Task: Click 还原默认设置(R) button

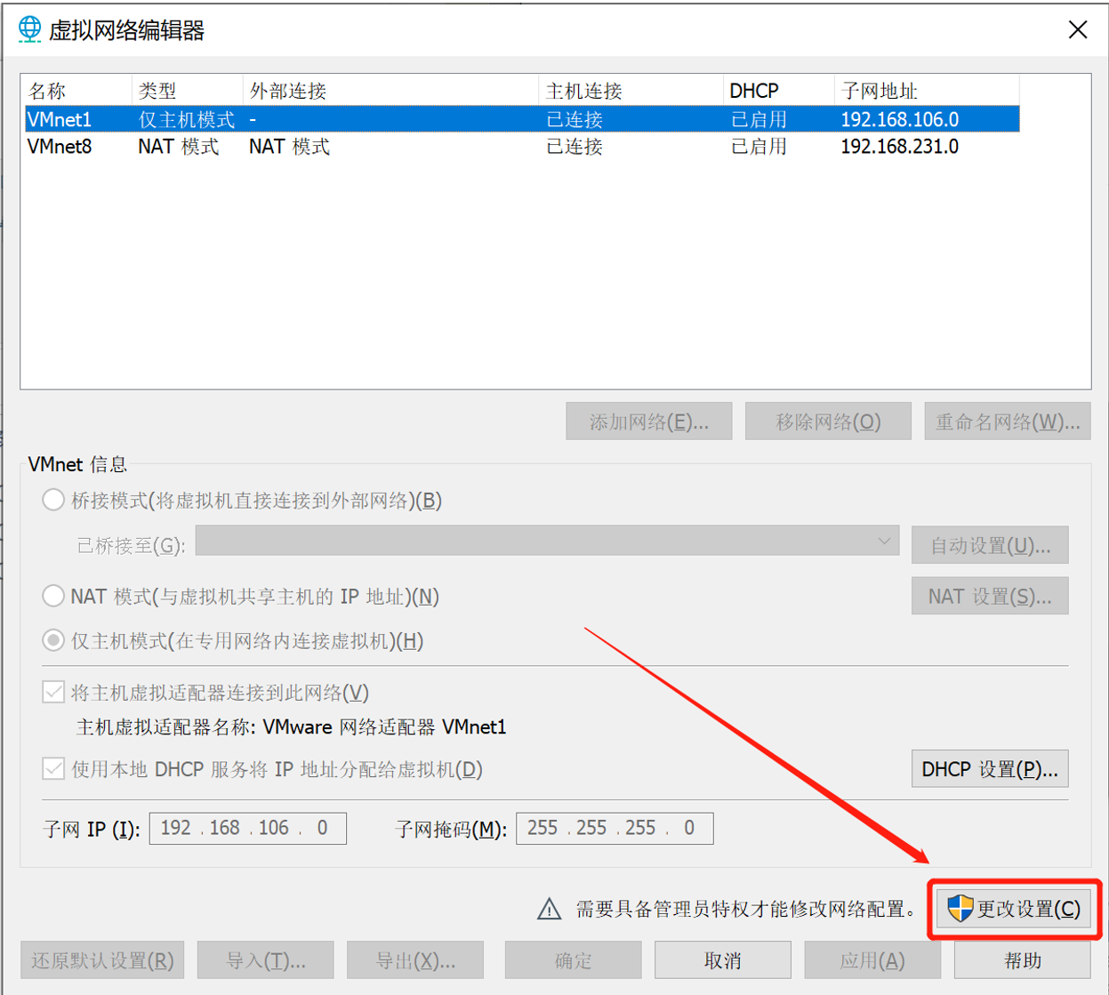Action: 102,960
